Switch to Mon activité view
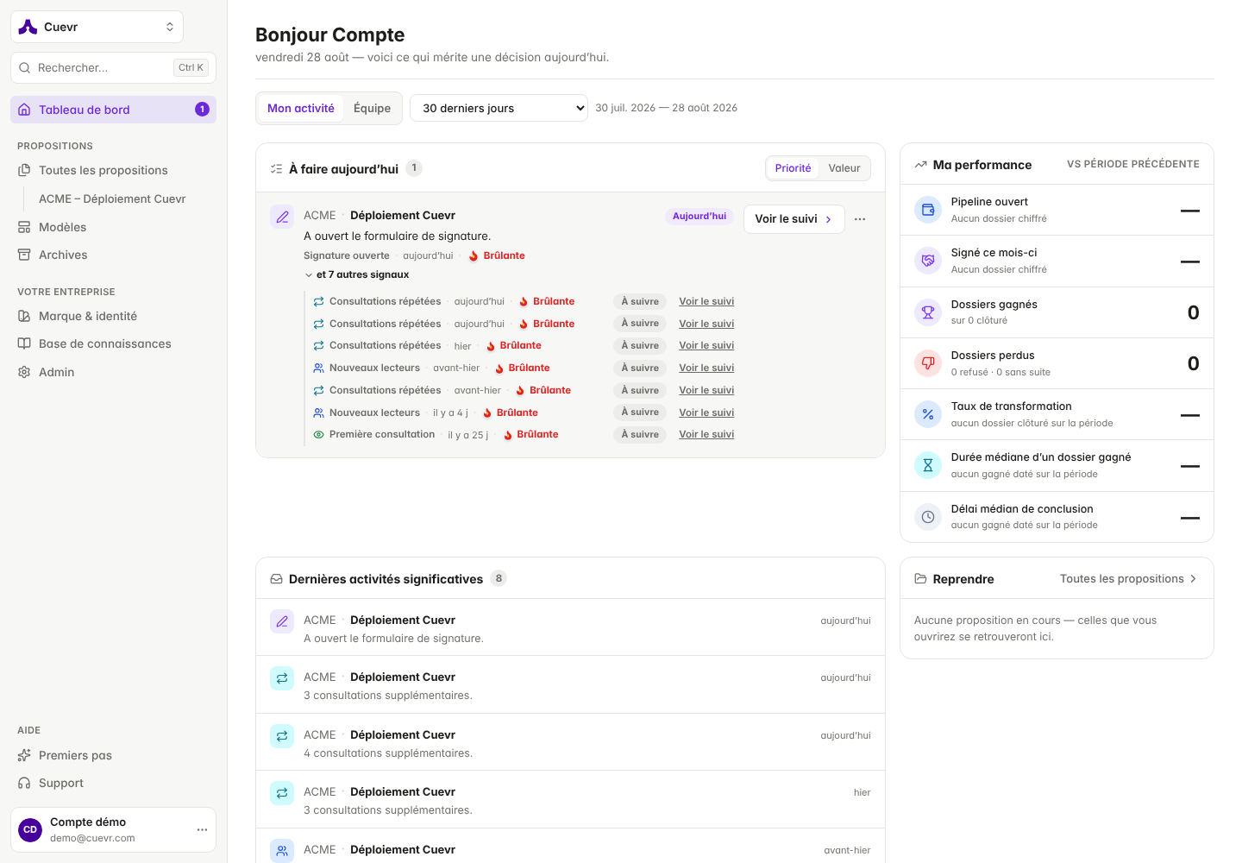 click(x=301, y=108)
